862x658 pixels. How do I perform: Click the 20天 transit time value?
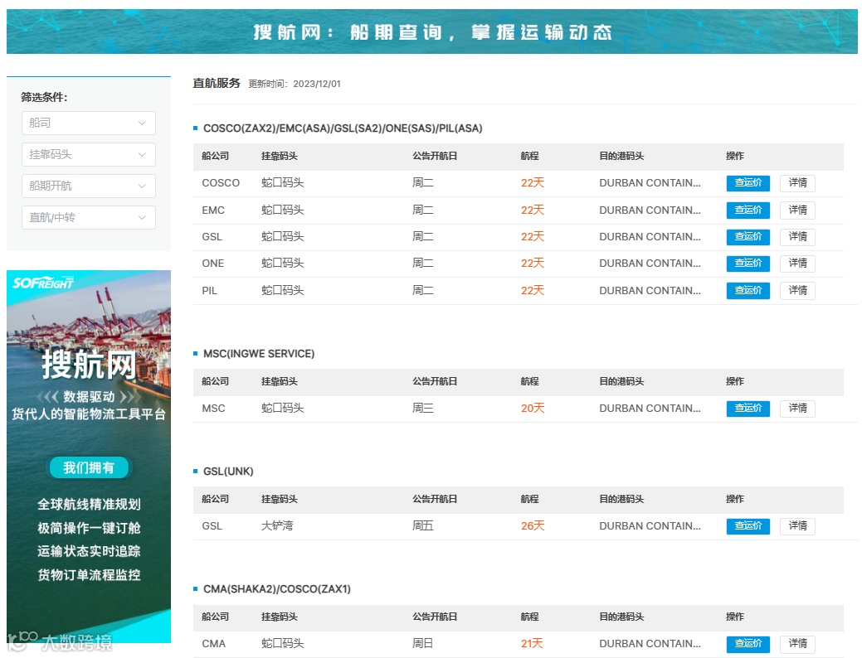[533, 408]
